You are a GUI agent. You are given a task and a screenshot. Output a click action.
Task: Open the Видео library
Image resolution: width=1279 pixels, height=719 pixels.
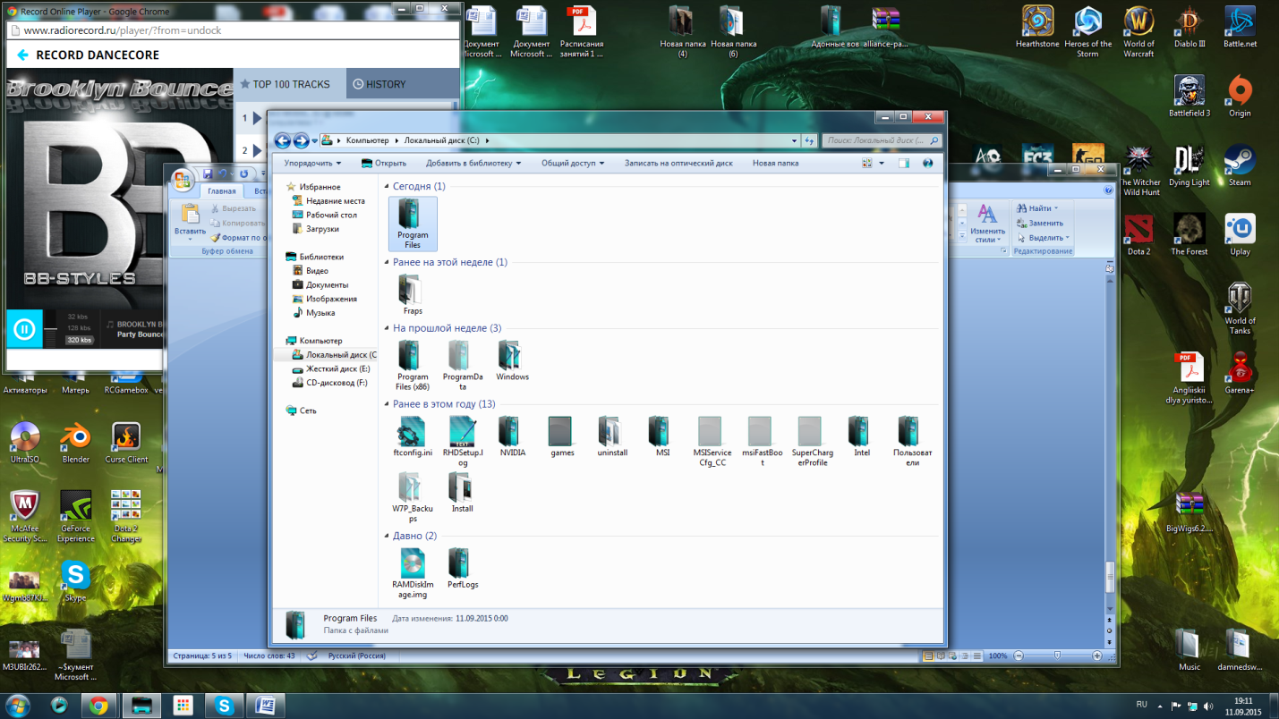310,270
